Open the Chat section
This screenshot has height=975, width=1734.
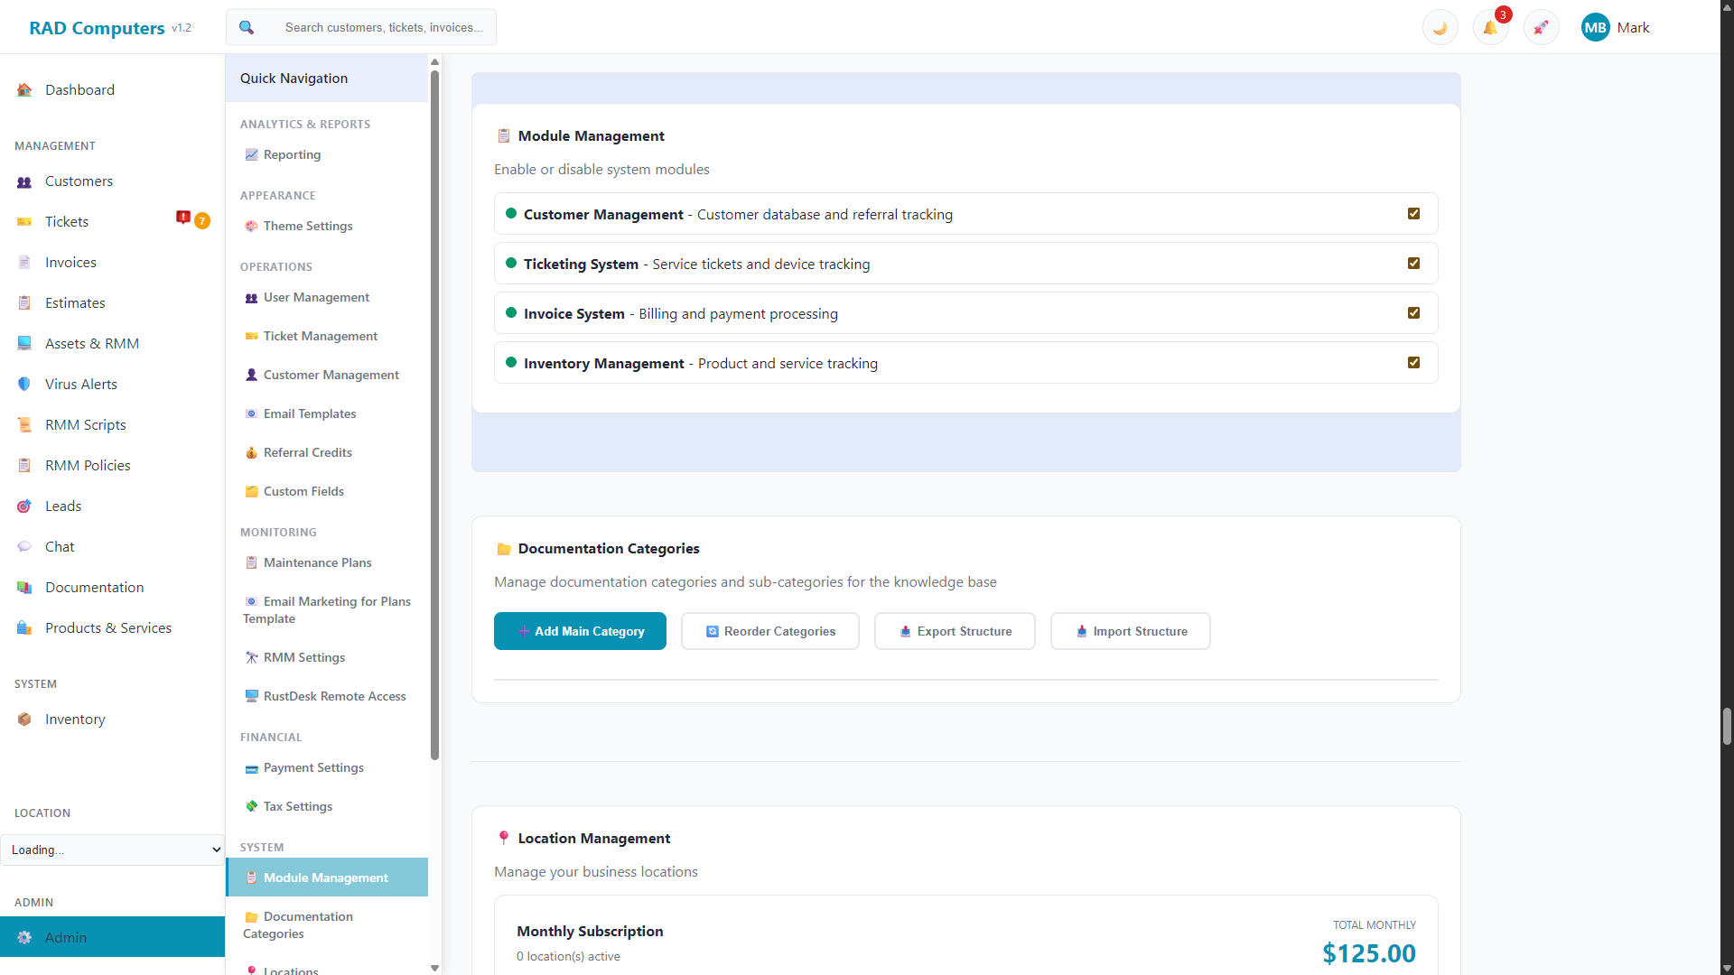coord(59,546)
